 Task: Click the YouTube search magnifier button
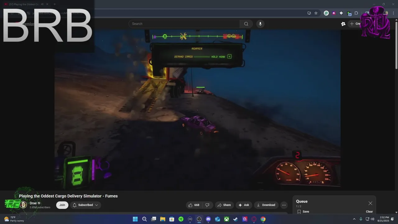(x=246, y=24)
